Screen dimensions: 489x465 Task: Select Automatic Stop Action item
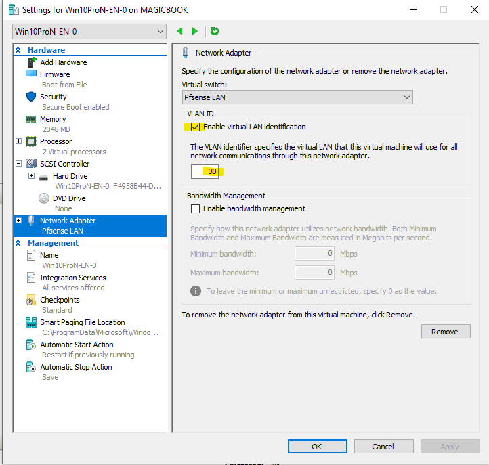pos(76,367)
